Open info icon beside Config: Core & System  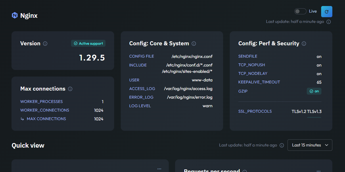[194, 44]
